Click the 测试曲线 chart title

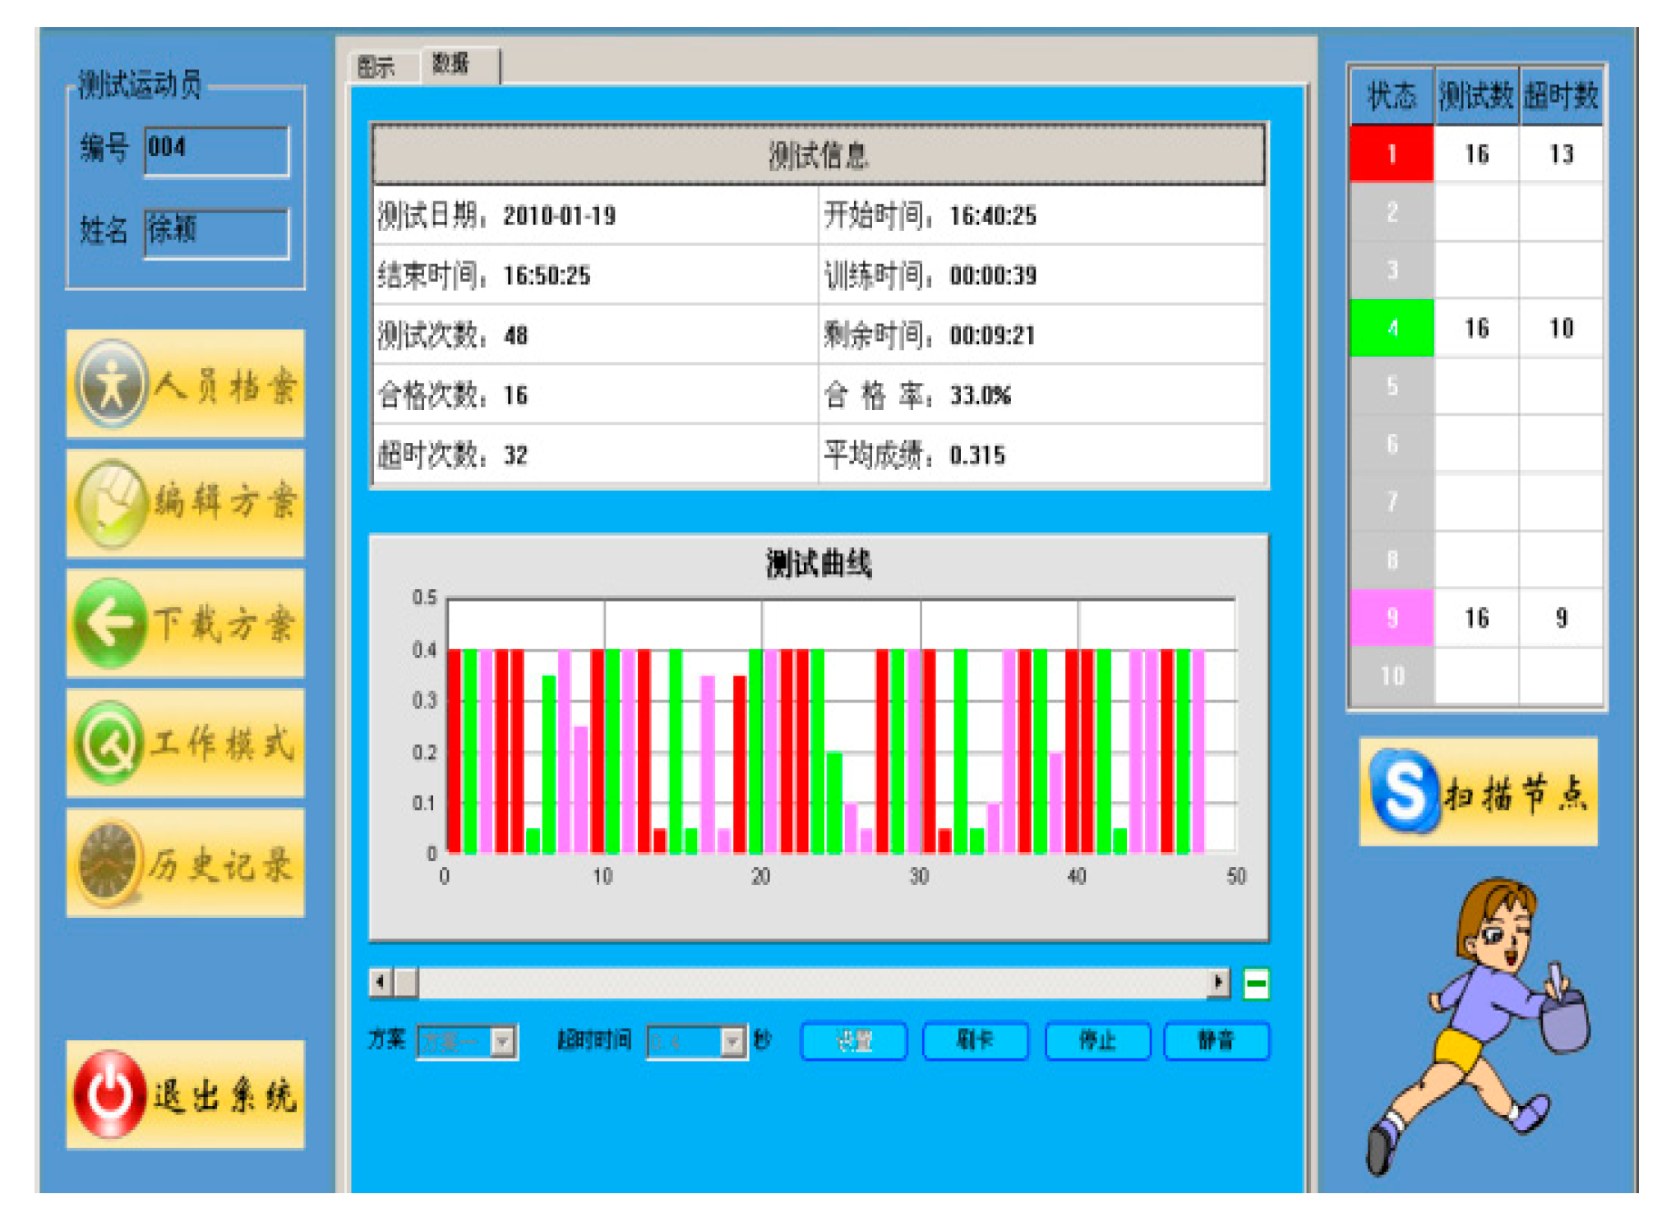pyautogui.click(x=819, y=564)
